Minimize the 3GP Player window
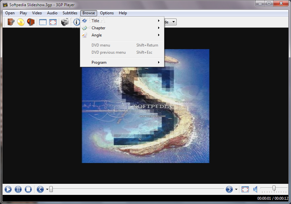This screenshot has height=204, width=291. click(260, 4)
